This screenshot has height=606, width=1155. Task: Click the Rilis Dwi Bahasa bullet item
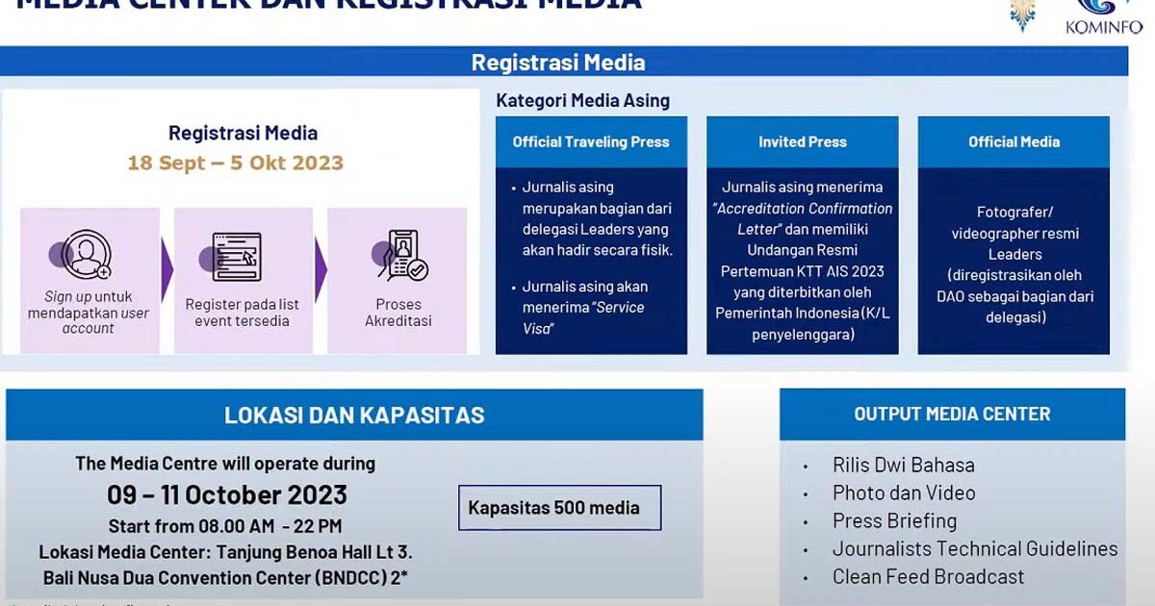point(903,465)
